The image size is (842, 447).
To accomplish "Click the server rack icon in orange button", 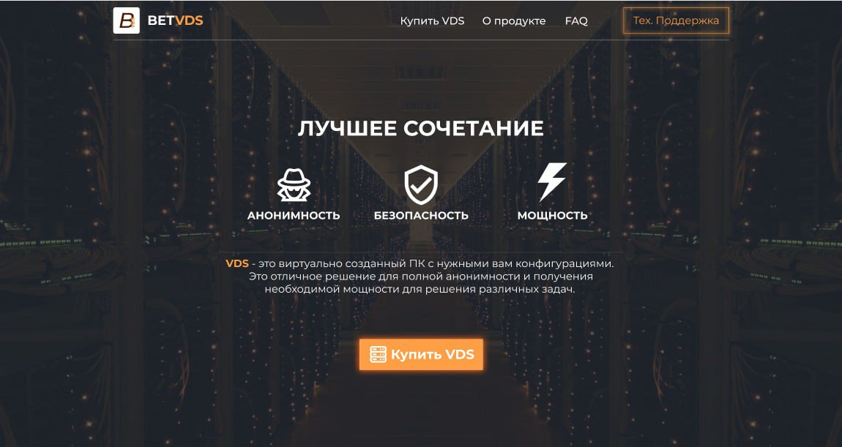I will pos(378,354).
